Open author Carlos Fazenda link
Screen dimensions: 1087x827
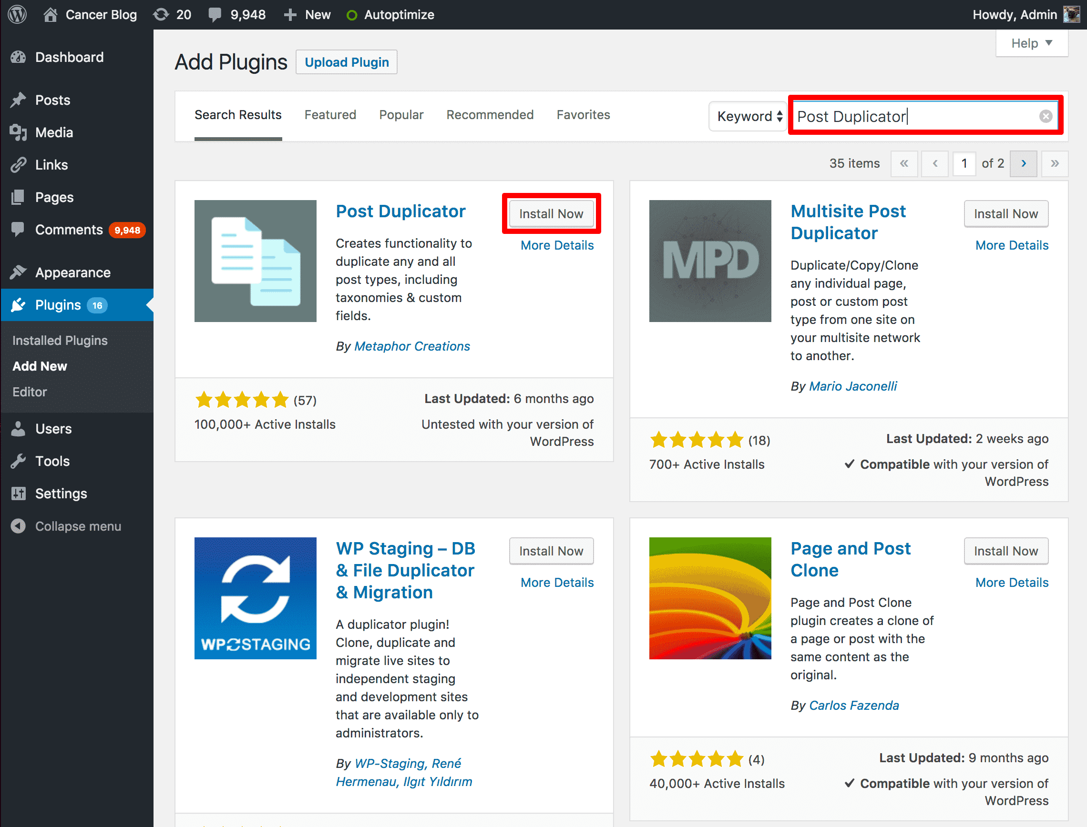click(854, 706)
